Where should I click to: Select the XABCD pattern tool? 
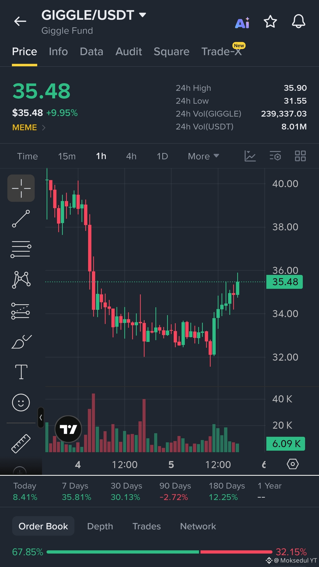tap(21, 280)
